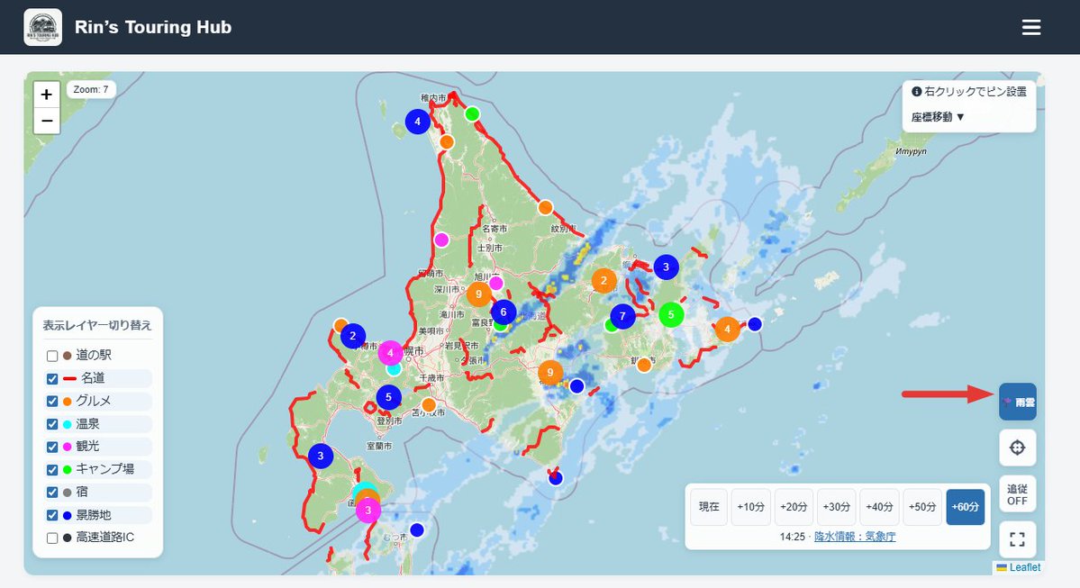Hide the 観光 layer via its checkbox

pyautogui.click(x=52, y=447)
